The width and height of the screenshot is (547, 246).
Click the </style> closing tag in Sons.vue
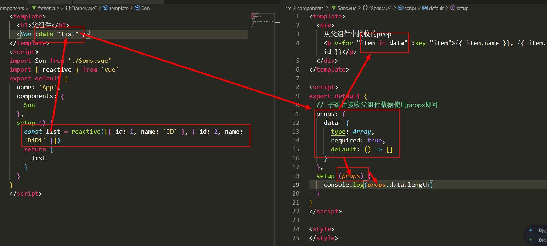(x=323, y=238)
